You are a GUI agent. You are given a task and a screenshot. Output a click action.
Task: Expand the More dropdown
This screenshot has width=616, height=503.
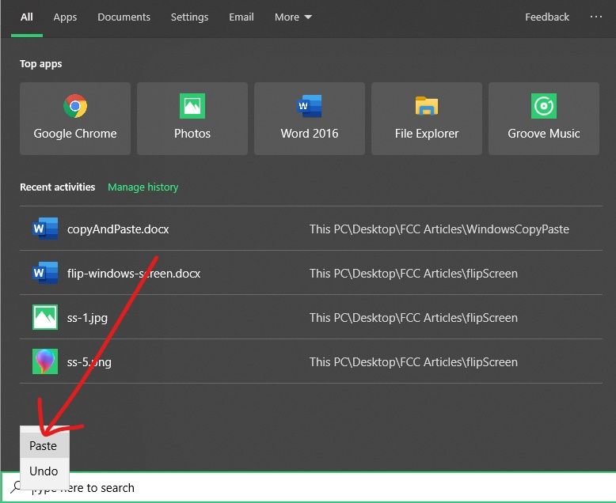[293, 17]
